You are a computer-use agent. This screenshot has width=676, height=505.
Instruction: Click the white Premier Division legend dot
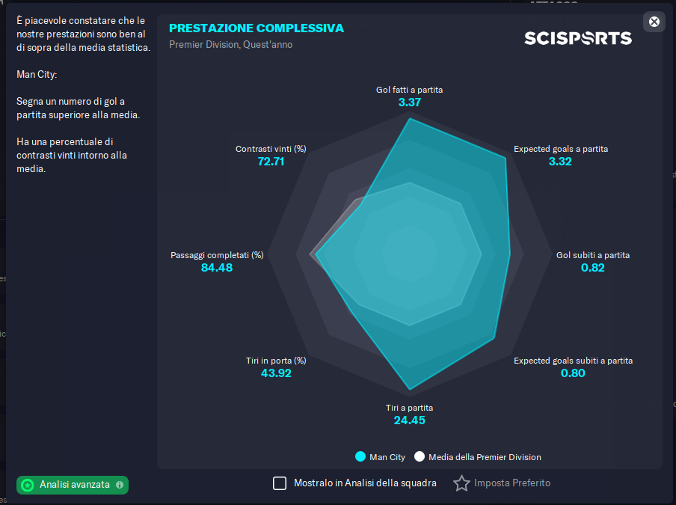tap(420, 456)
